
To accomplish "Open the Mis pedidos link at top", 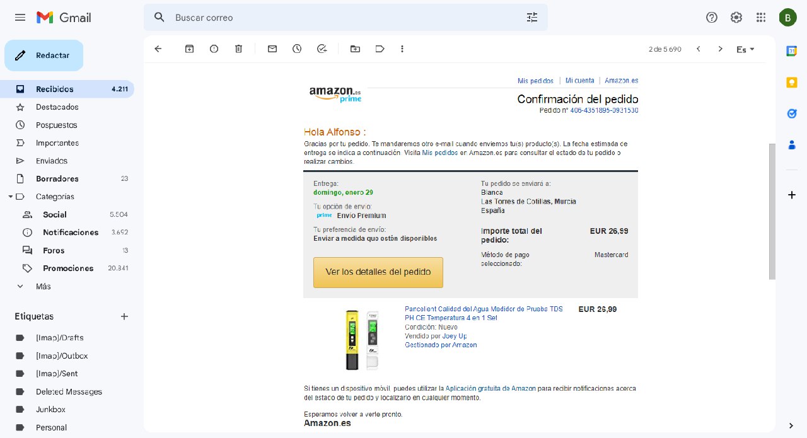I will coord(535,81).
